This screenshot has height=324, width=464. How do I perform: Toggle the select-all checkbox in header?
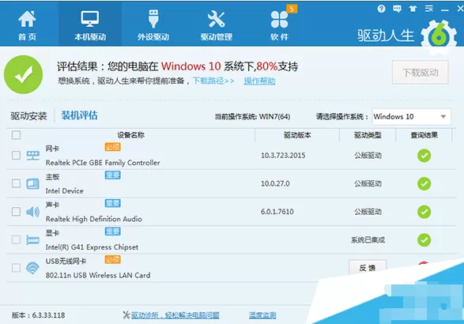pos(16,135)
